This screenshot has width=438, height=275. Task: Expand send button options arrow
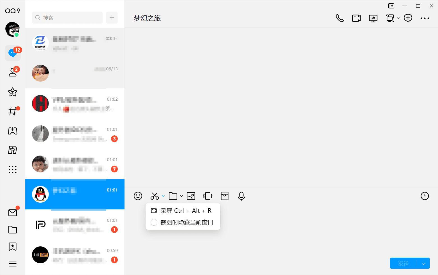[423, 263]
